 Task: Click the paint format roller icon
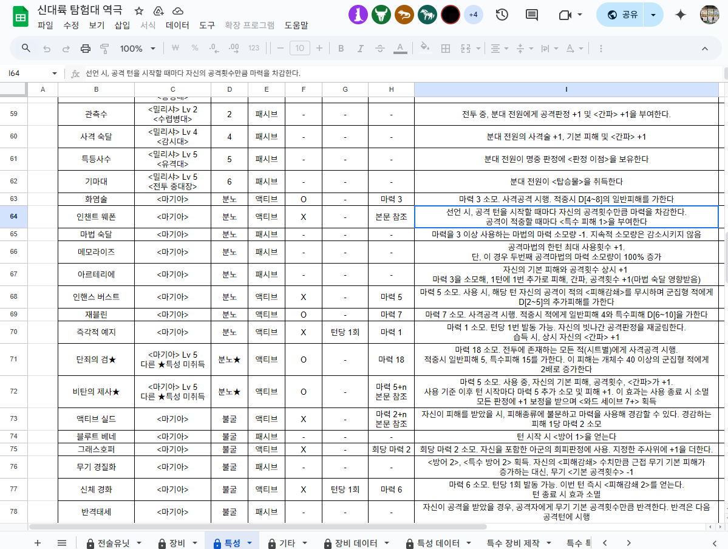click(x=104, y=49)
